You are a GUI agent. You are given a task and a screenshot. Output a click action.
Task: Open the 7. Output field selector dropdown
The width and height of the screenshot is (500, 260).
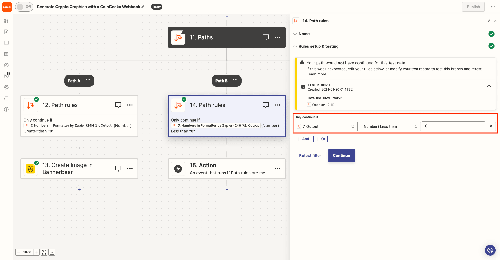tap(326, 126)
